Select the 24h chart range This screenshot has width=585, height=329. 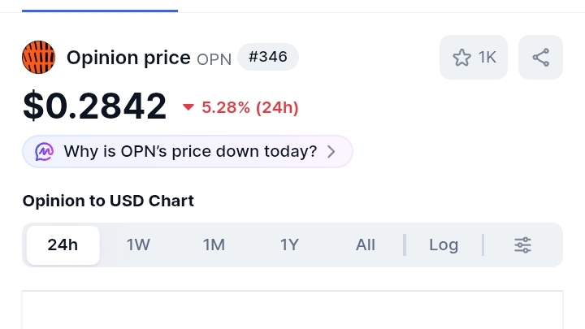[x=63, y=245]
